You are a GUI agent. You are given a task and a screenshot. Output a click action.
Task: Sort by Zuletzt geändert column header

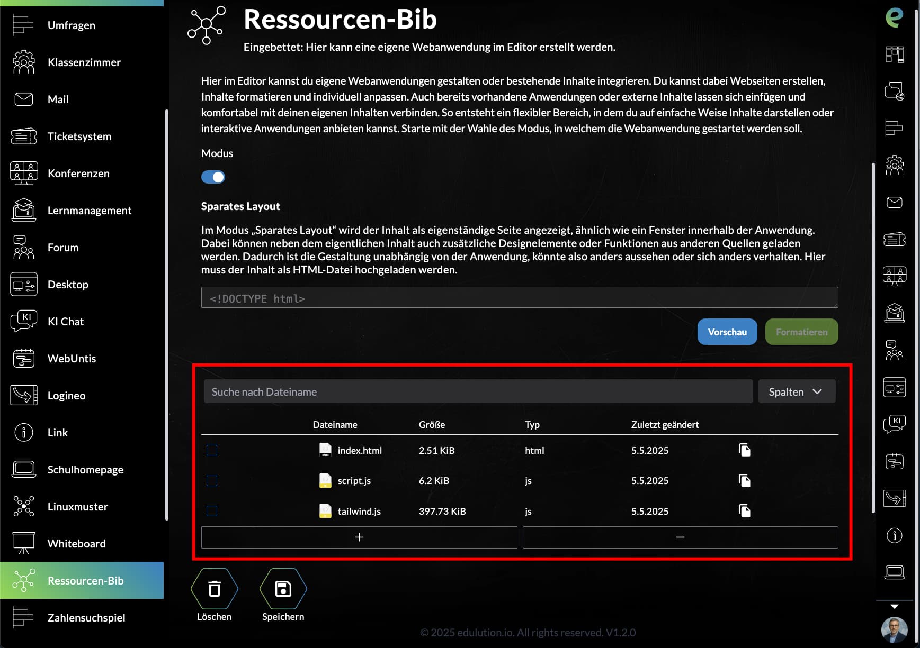tap(665, 424)
